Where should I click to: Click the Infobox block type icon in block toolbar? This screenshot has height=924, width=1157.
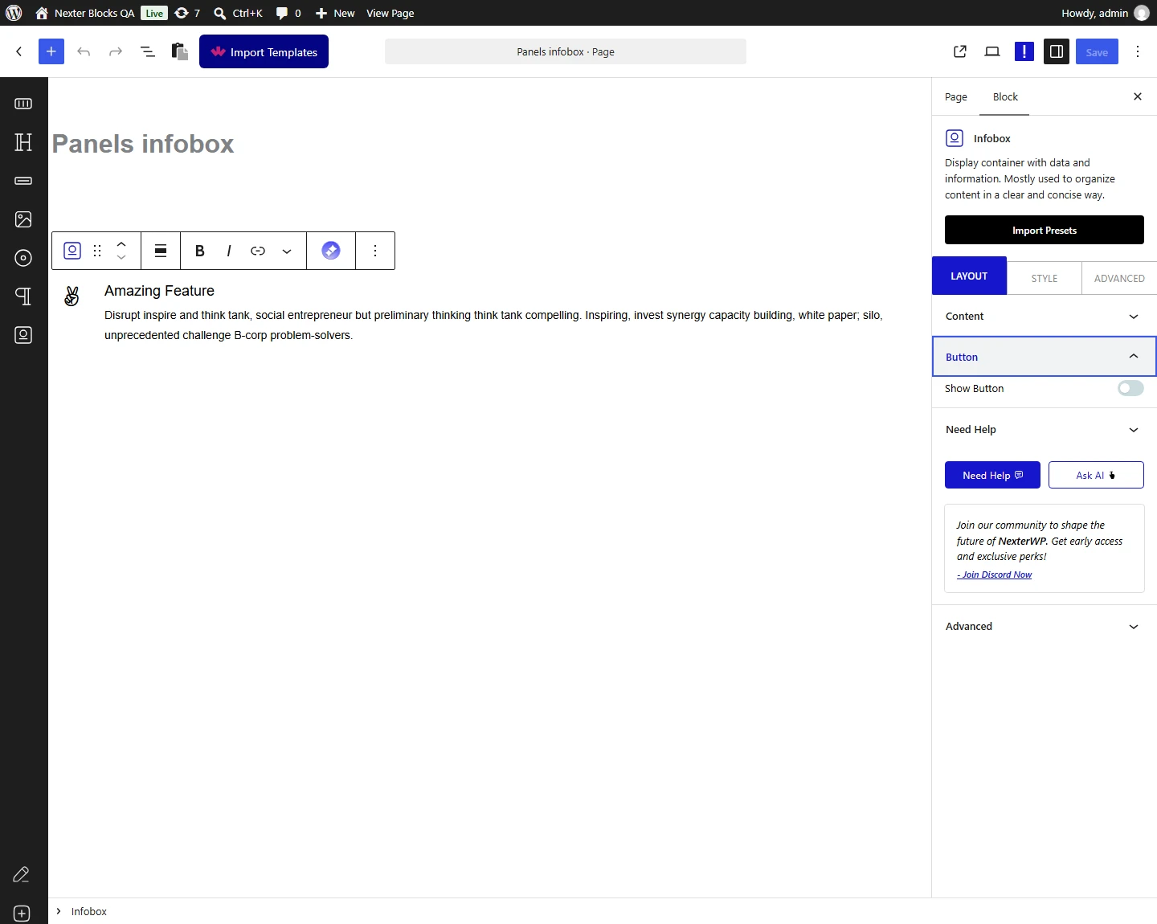tap(72, 251)
